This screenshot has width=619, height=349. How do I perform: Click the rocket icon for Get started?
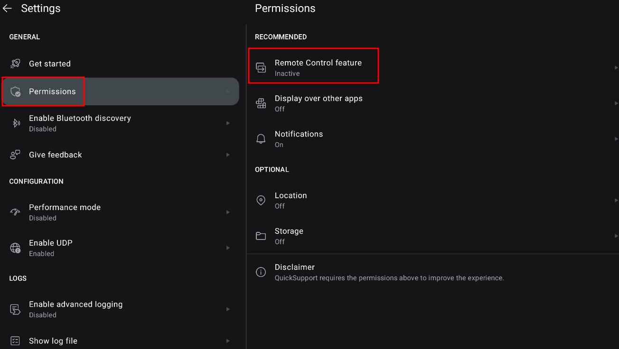pyautogui.click(x=15, y=64)
